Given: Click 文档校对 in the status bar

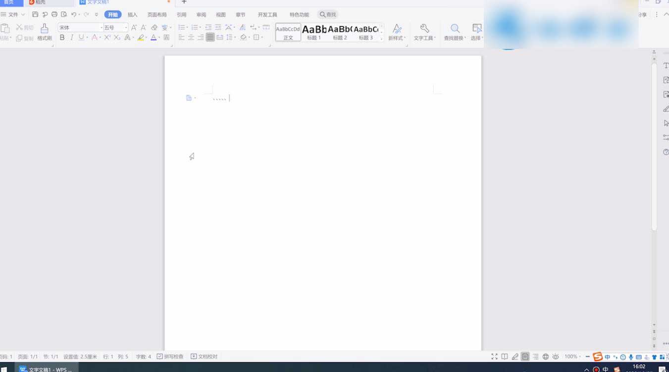Looking at the screenshot, I should click(x=204, y=357).
